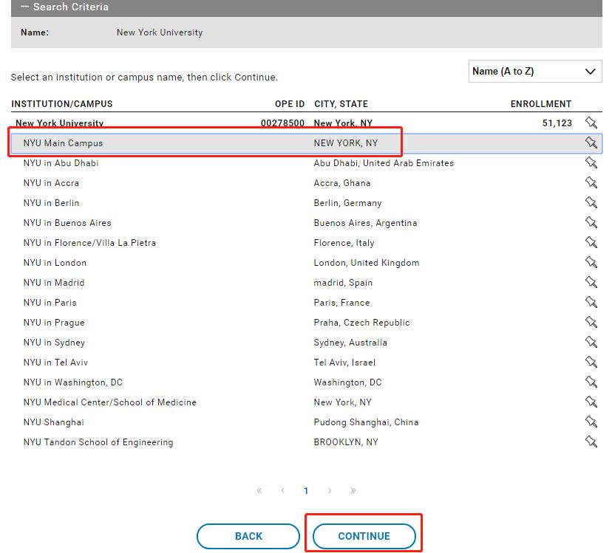Collapse the Search Criteria section

click(x=24, y=7)
